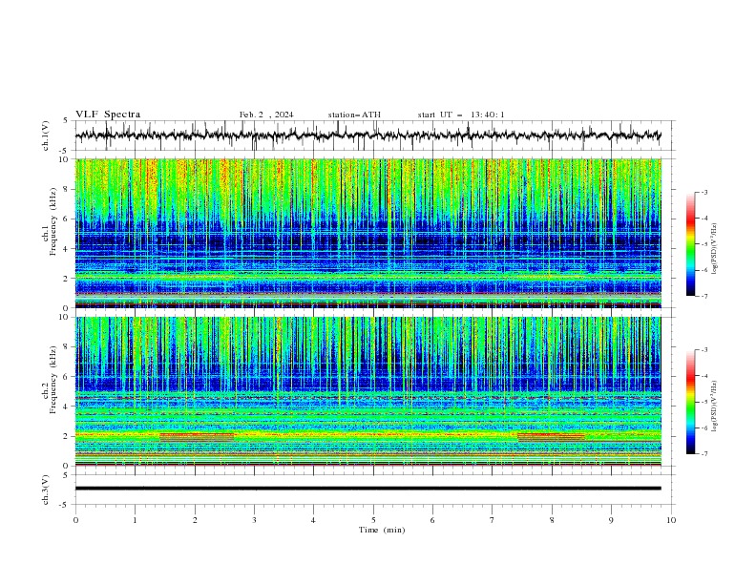Click the ch.2 "Frequency (kHz)" axis label
The width and height of the screenshot is (756, 584).
click(53, 380)
